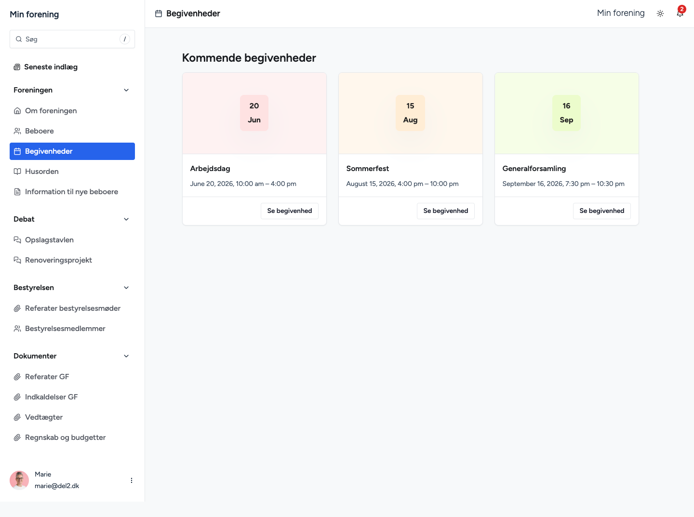Open Regnskab og budgetter documents

point(72,437)
